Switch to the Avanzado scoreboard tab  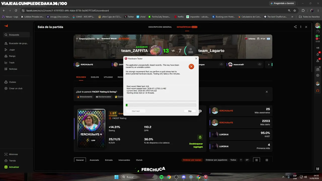coord(94,160)
